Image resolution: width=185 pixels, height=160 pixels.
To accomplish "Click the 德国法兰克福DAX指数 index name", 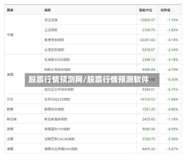I will click(61, 149).
